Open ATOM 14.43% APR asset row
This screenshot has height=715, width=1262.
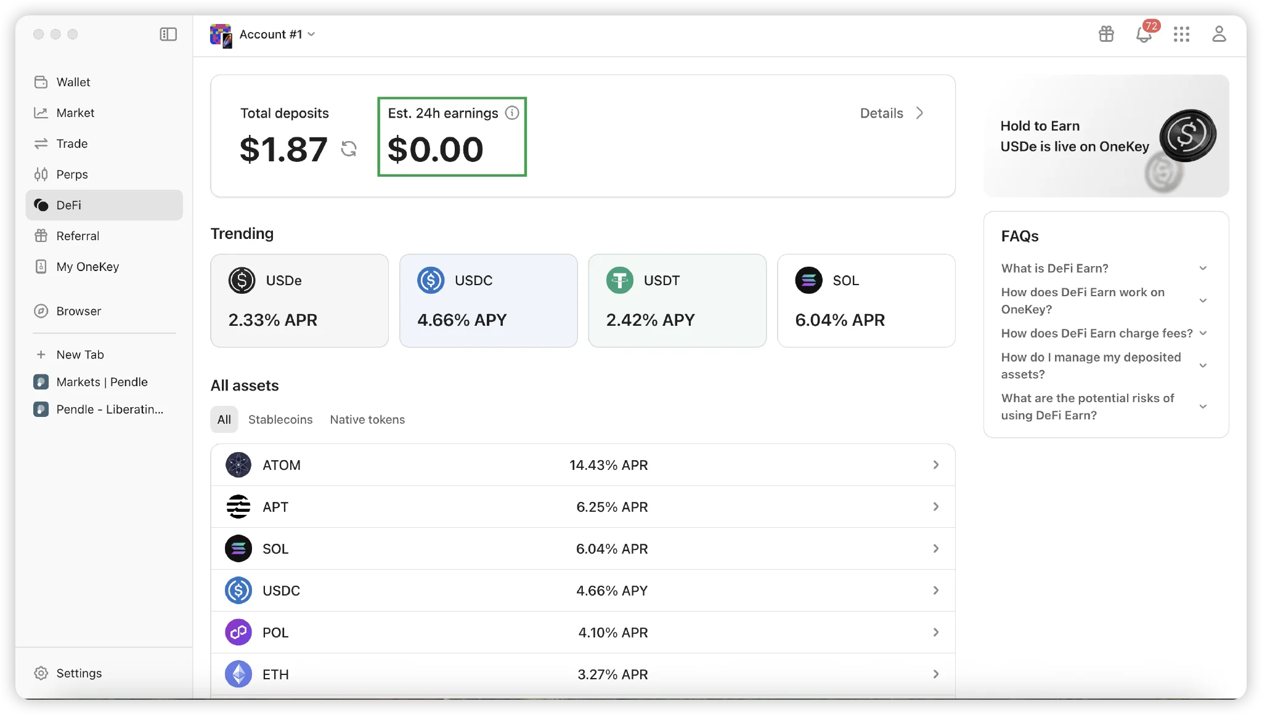tap(582, 465)
